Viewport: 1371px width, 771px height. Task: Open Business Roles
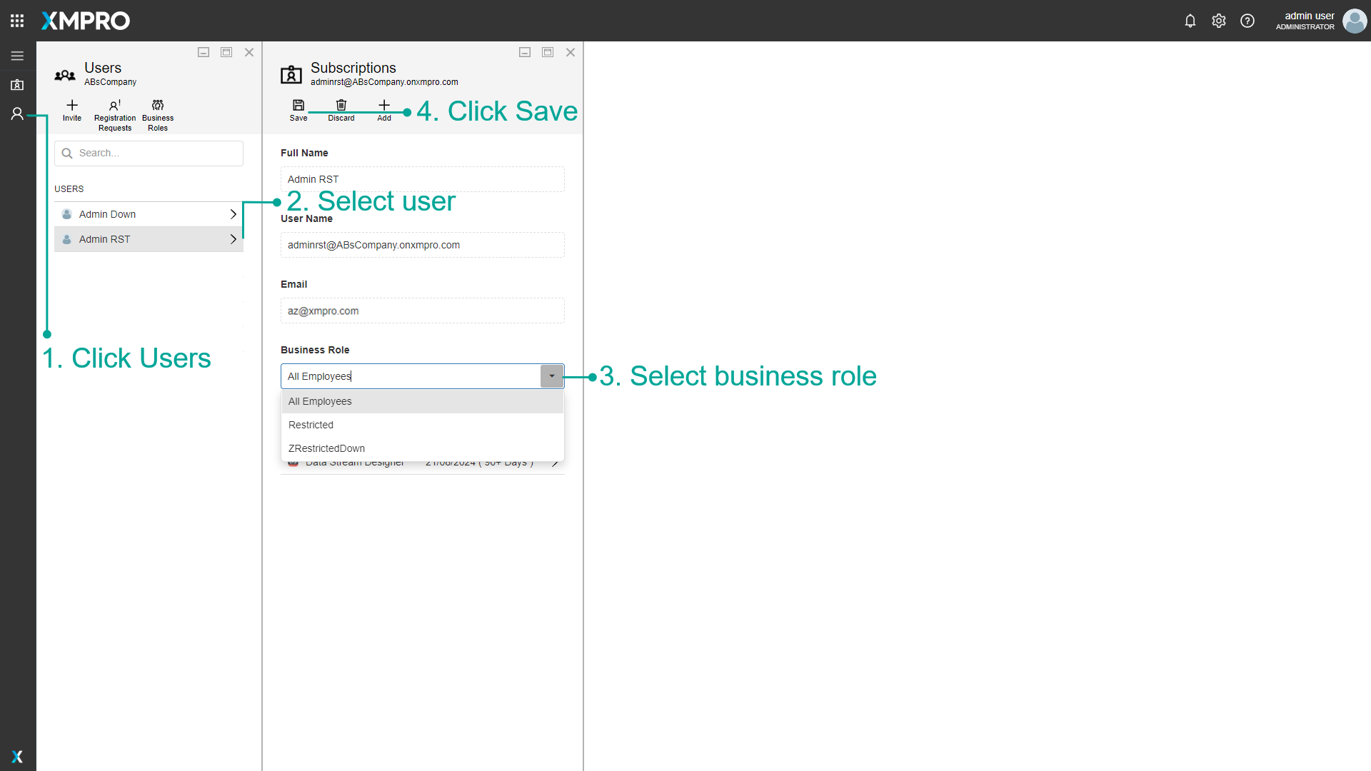[x=158, y=106]
